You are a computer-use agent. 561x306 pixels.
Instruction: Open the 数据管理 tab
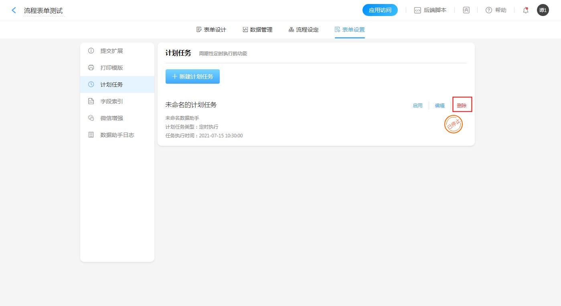(x=257, y=30)
